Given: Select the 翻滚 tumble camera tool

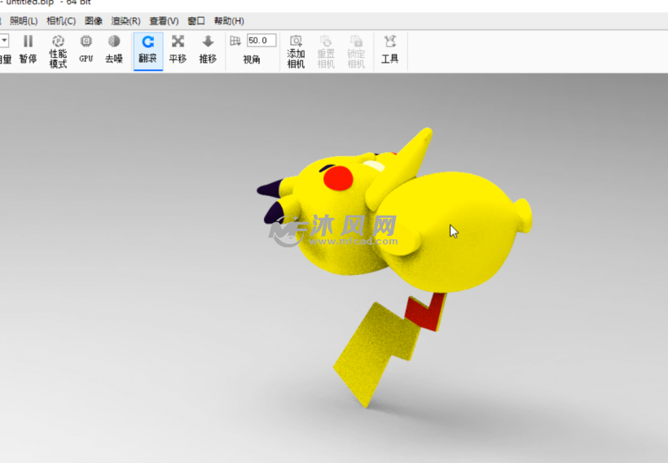Looking at the screenshot, I should [147, 51].
